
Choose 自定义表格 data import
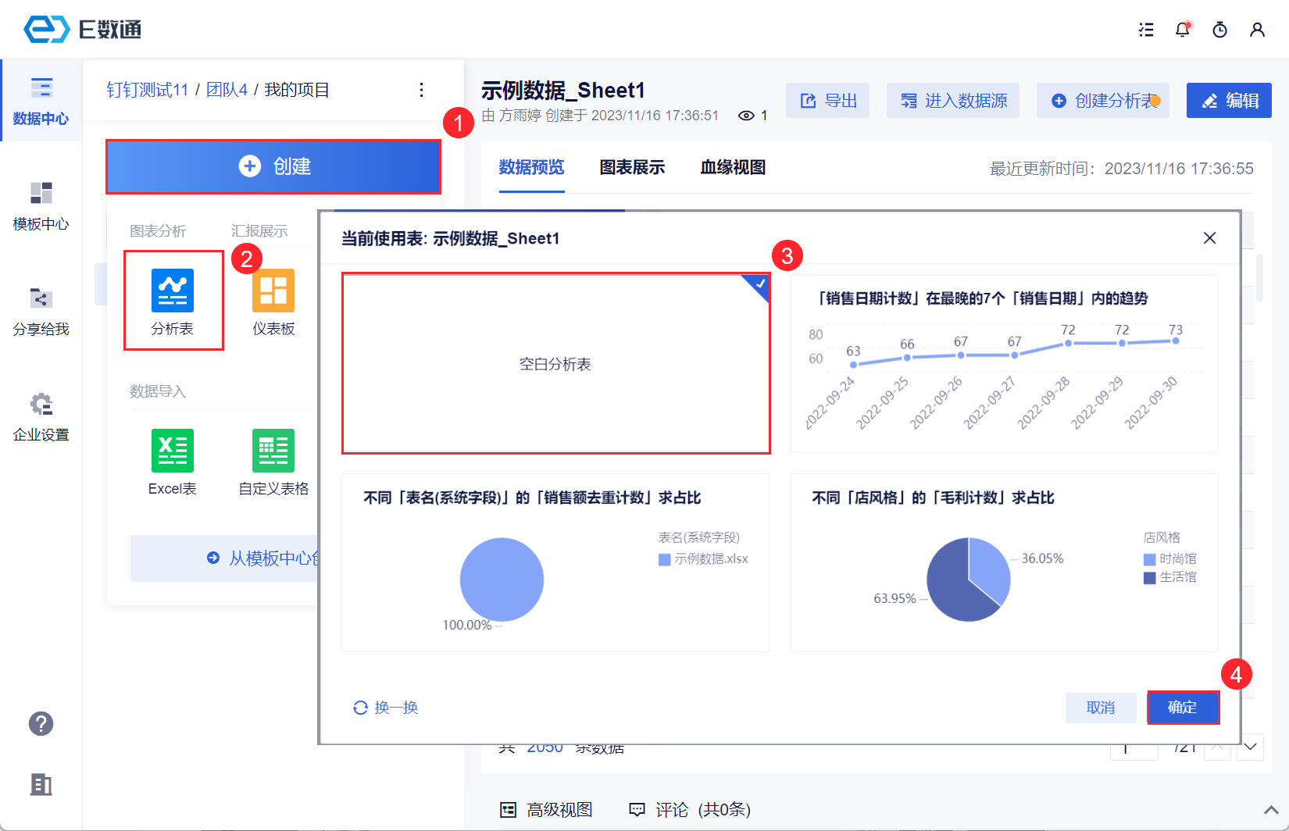click(273, 462)
